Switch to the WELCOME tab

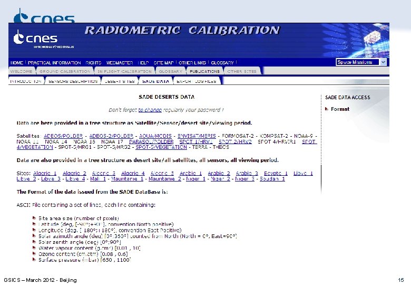[x=21, y=71]
